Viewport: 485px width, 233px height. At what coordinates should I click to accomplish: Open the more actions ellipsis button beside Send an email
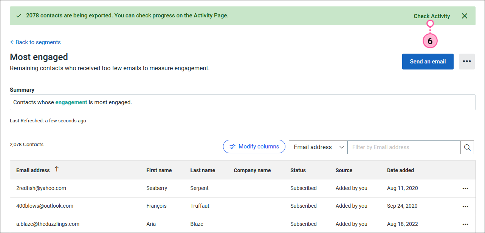467,62
